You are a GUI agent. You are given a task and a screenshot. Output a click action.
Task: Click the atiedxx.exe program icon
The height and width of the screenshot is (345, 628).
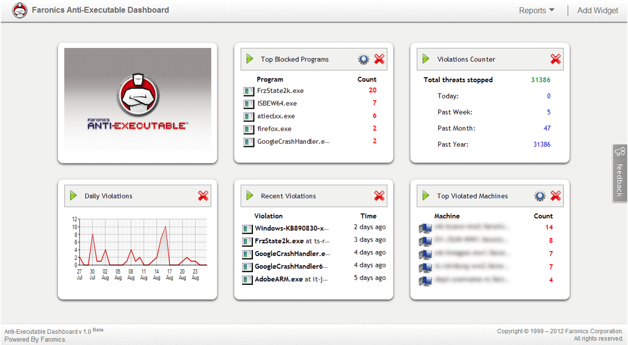coord(249,116)
